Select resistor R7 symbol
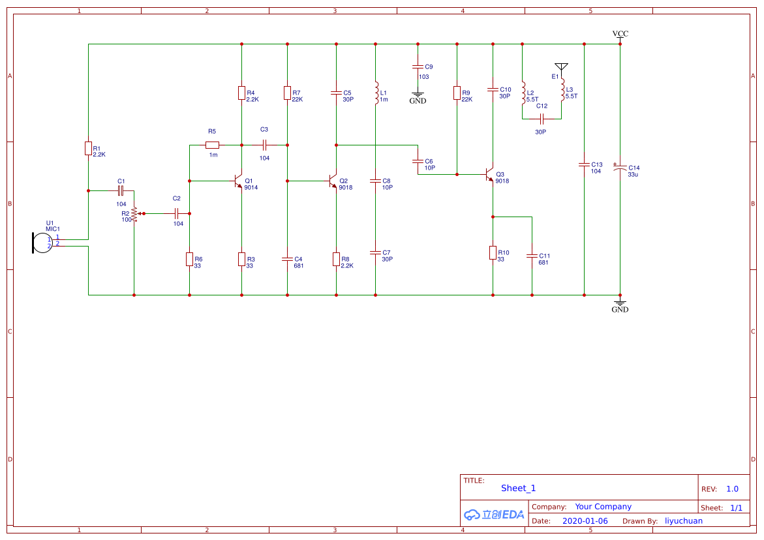Viewport: 764px width, 540px height. tap(288, 93)
